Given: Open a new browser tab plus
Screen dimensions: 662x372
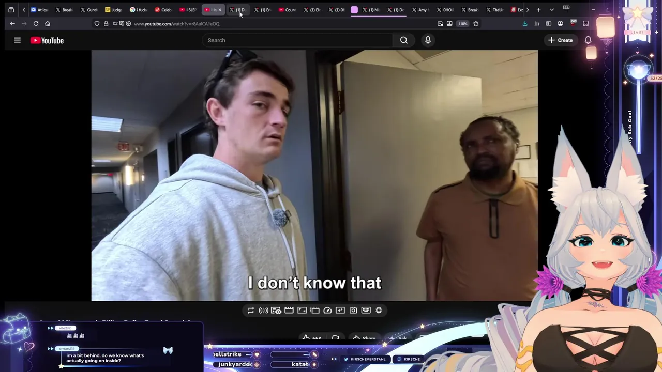Looking at the screenshot, I should 538,10.
